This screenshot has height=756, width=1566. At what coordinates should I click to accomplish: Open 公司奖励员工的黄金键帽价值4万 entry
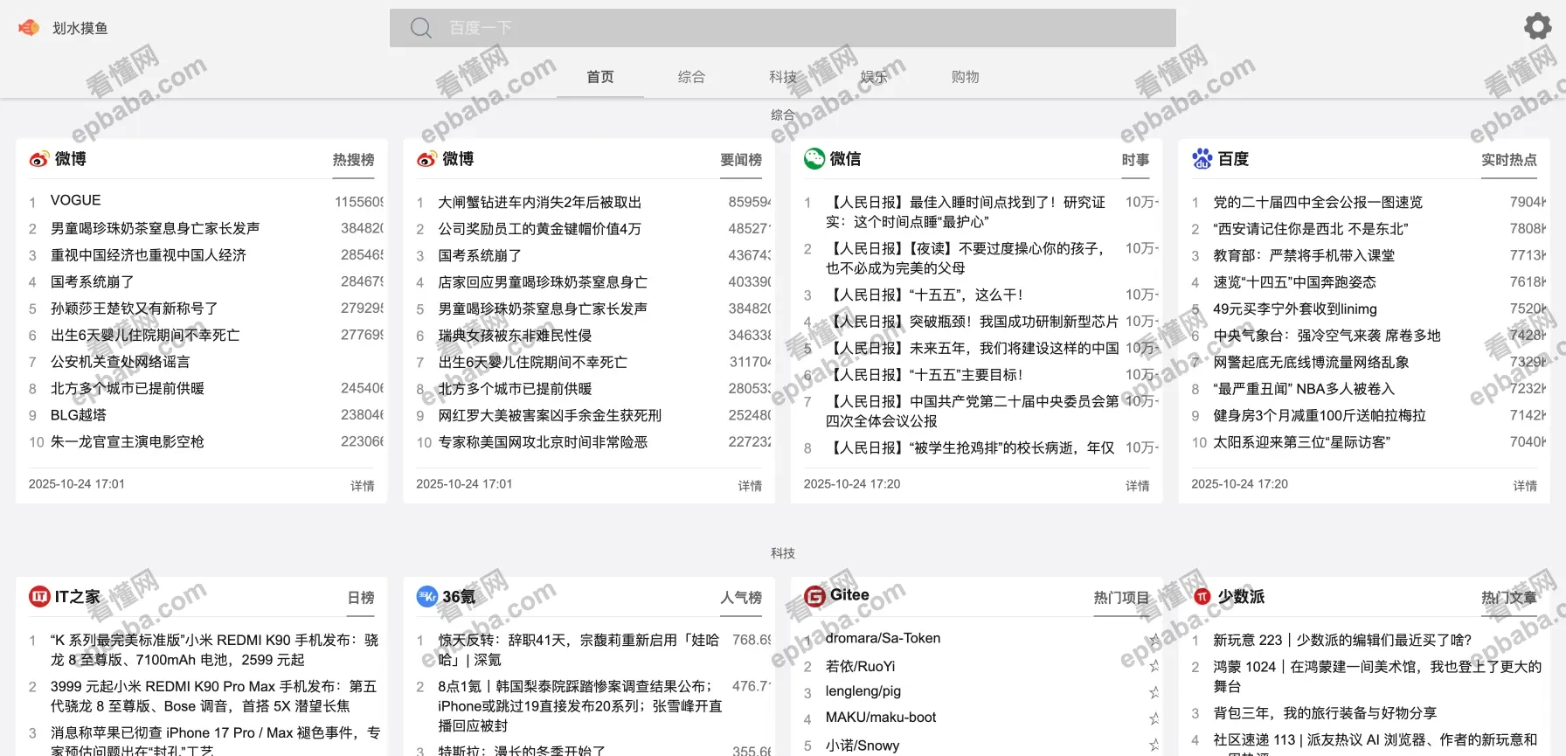click(540, 229)
